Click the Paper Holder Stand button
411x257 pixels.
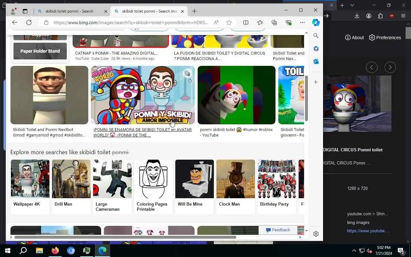tap(40, 51)
